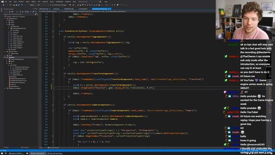Image resolution: width=275 pixels, height=155 pixels.
Task: Open the Debug configuration dropdown
Action: (33, 5)
